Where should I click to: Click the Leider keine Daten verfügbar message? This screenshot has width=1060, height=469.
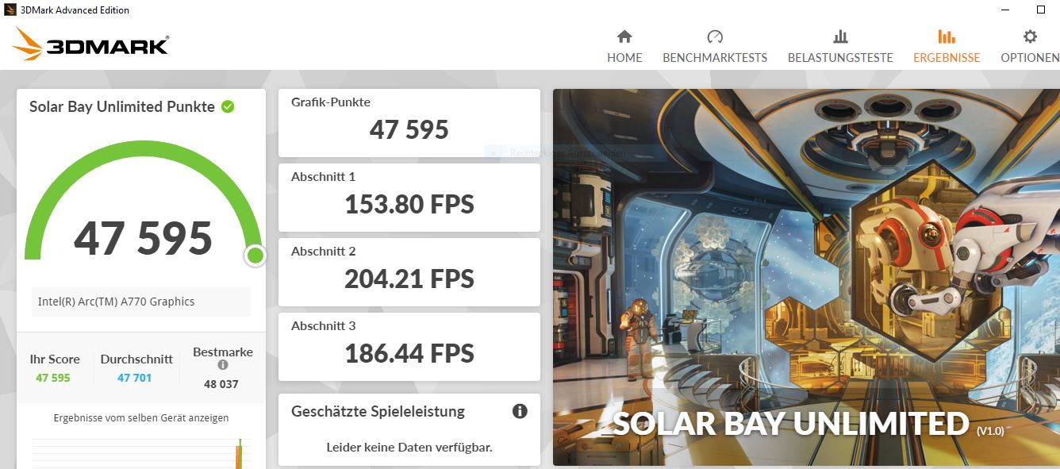(x=409, y=448)
